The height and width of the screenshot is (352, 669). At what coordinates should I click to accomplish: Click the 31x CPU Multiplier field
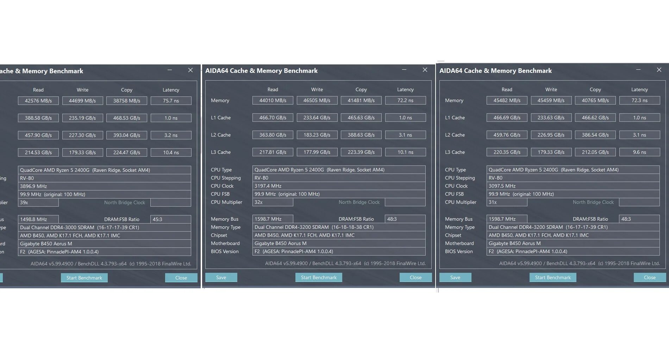(507, 202)
